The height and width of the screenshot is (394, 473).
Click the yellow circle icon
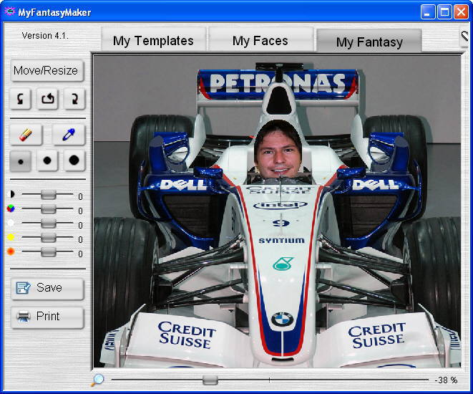[11, 237]
